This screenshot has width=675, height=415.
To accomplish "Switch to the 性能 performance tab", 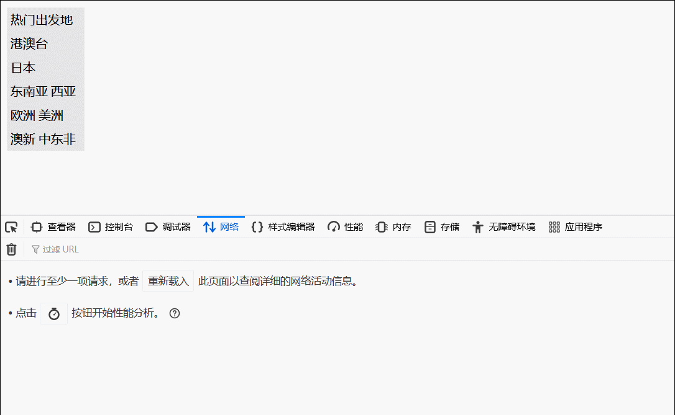I will [345, 227].
